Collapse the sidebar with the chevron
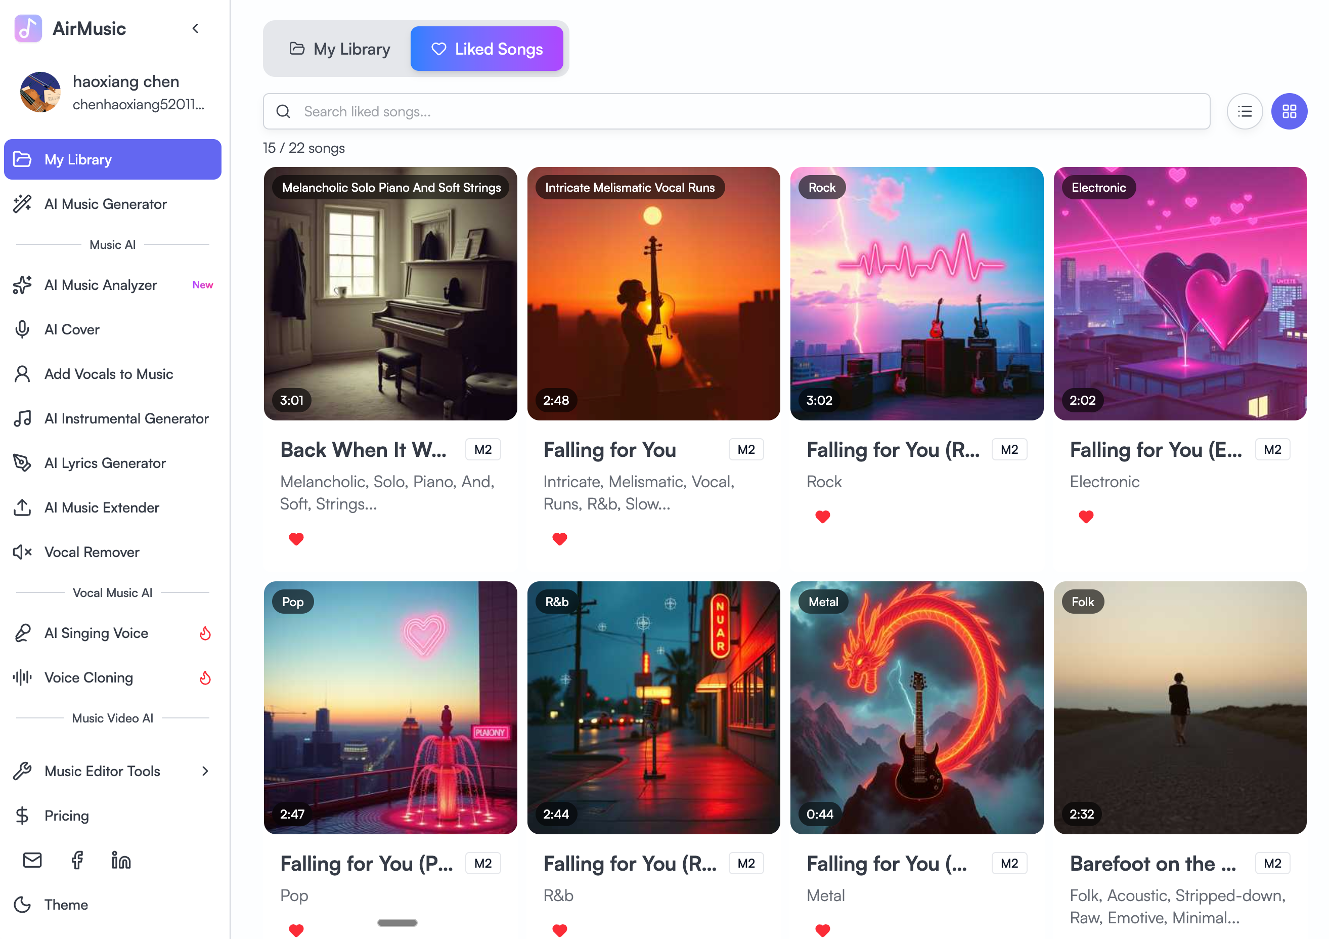1329x939 pixels. point(195,28)
